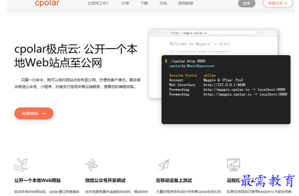Go to the 下载 download page
This screenshot has width=299, height=196.
144,3
